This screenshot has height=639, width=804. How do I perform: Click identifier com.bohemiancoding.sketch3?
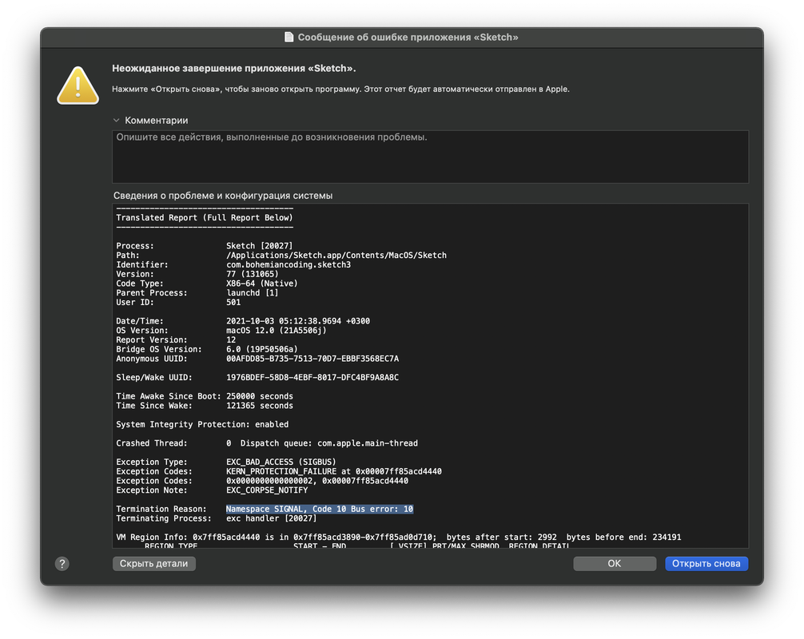(x=289, y=265)
